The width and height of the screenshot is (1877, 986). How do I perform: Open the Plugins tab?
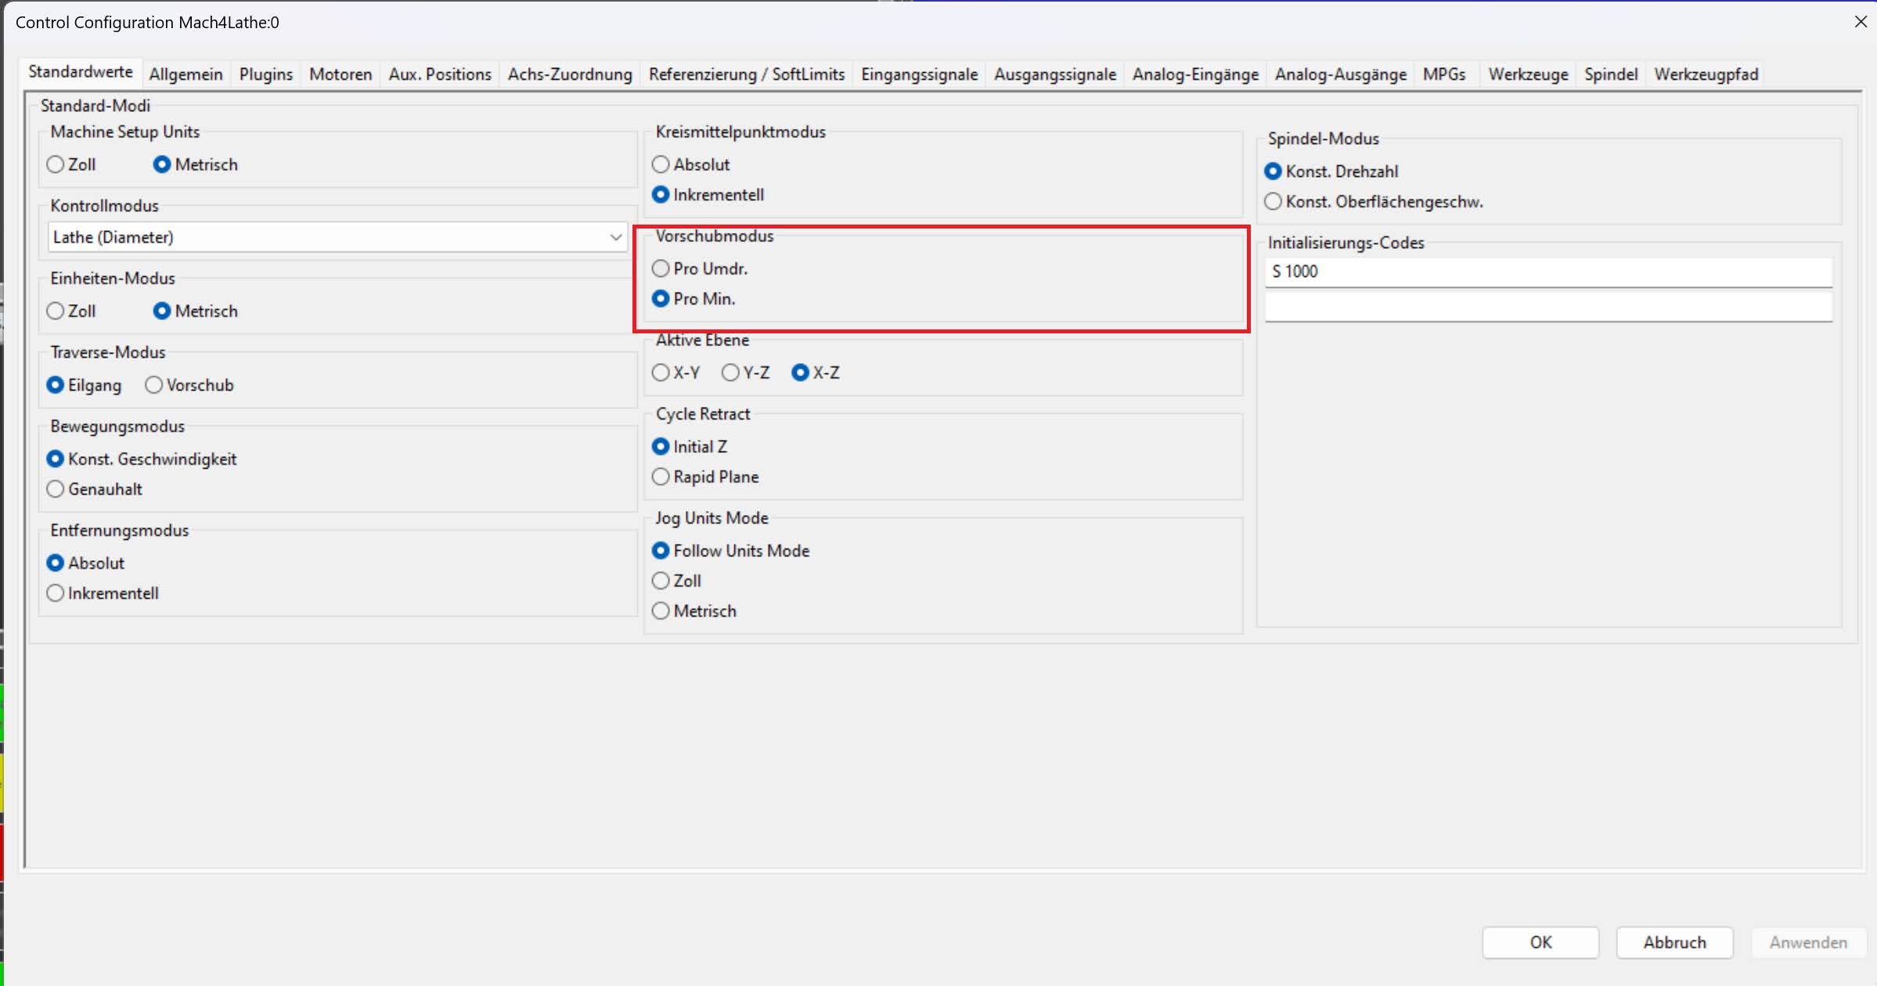[266, 74]
